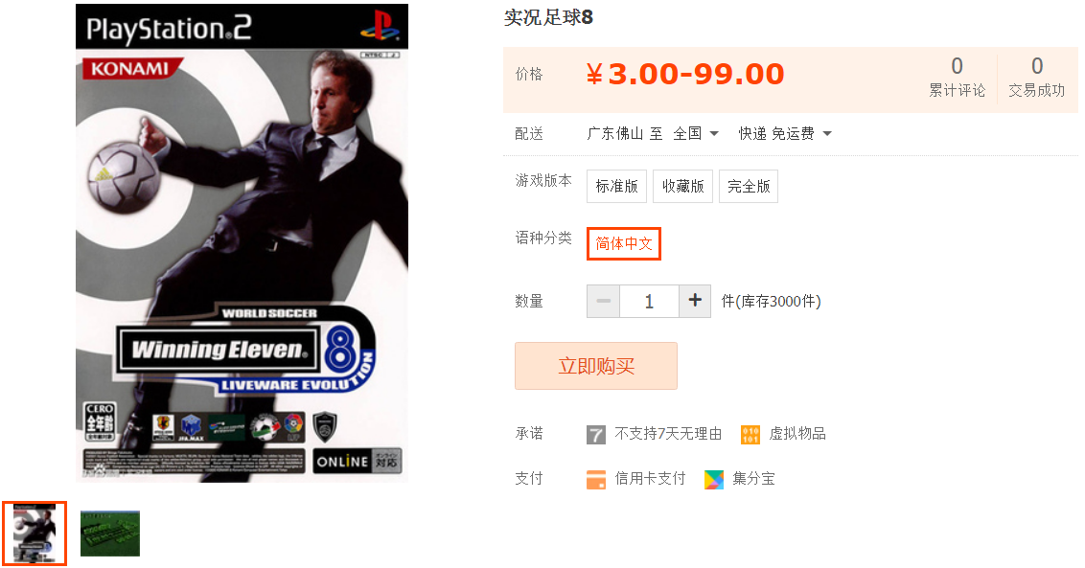
Task: Click the virtual goods binary icon
Action: click(750, 435)
